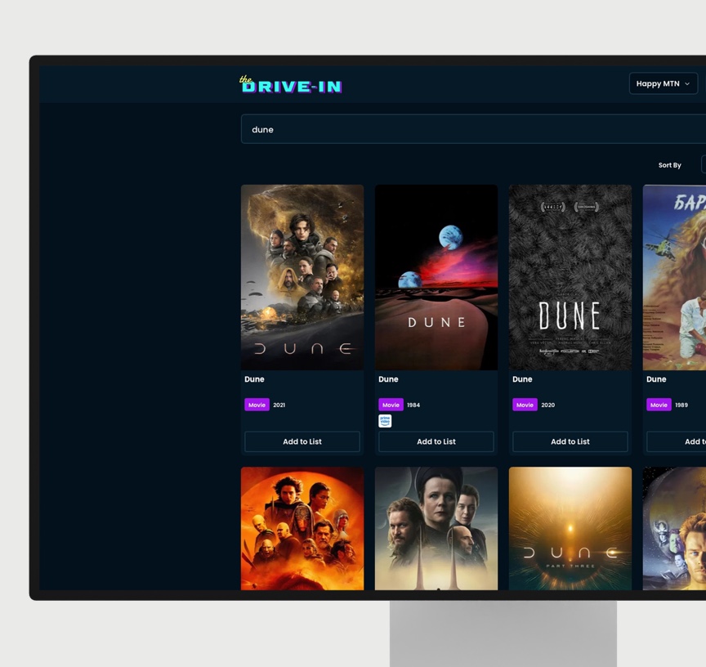The height and width of the screenshot is (667, 706).
Task: Click the Movie tag on Dune 1989
Action: 659,405
